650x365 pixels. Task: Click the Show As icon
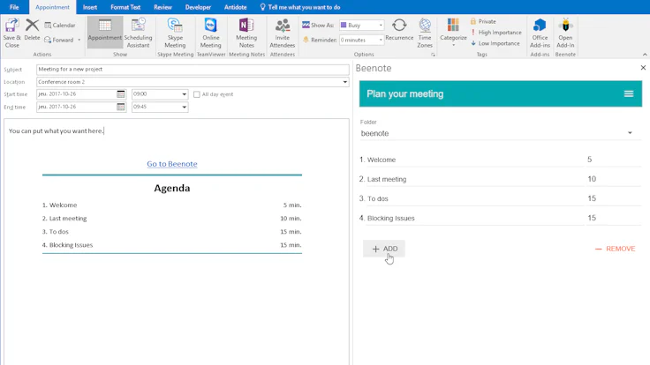pyautogui.click(x=306, y=25)
